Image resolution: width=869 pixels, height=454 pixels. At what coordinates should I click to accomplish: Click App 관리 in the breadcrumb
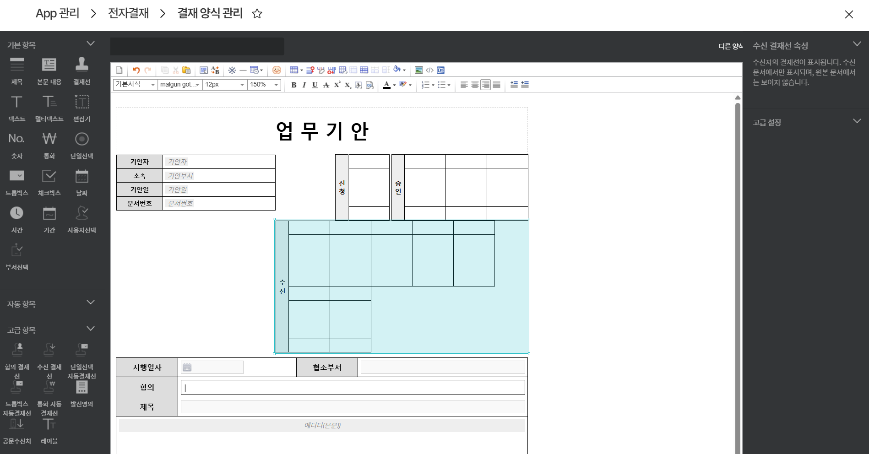pyautogui.click(x=57, y=13)
